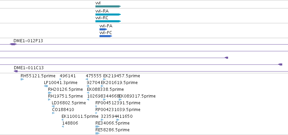This screenshot has width=288, height=135.
Task: Select the vvl-PC protein feature
Action: point(106,36)
